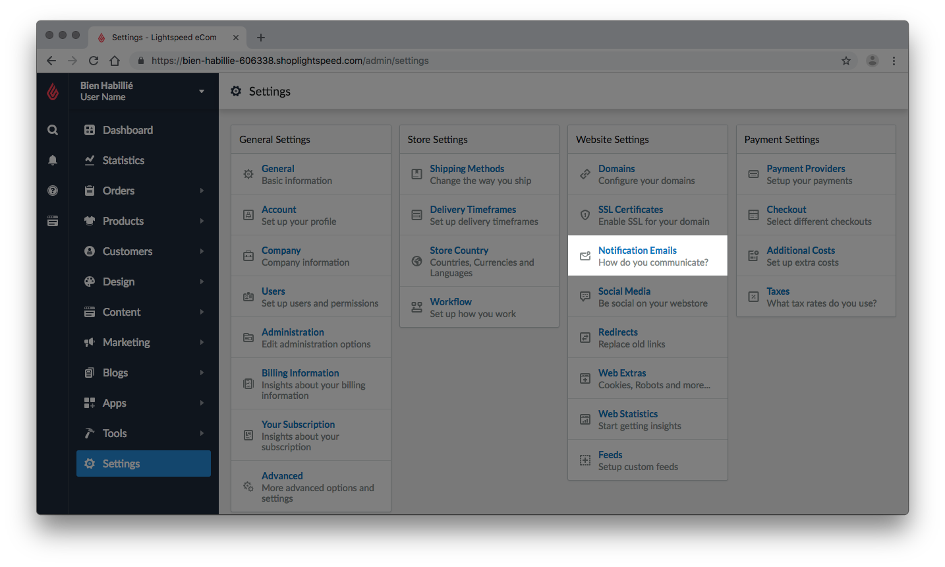Click the Domains link icon
Image resolution: width=945 pixels, height=567 pixels.
[585, 174]
